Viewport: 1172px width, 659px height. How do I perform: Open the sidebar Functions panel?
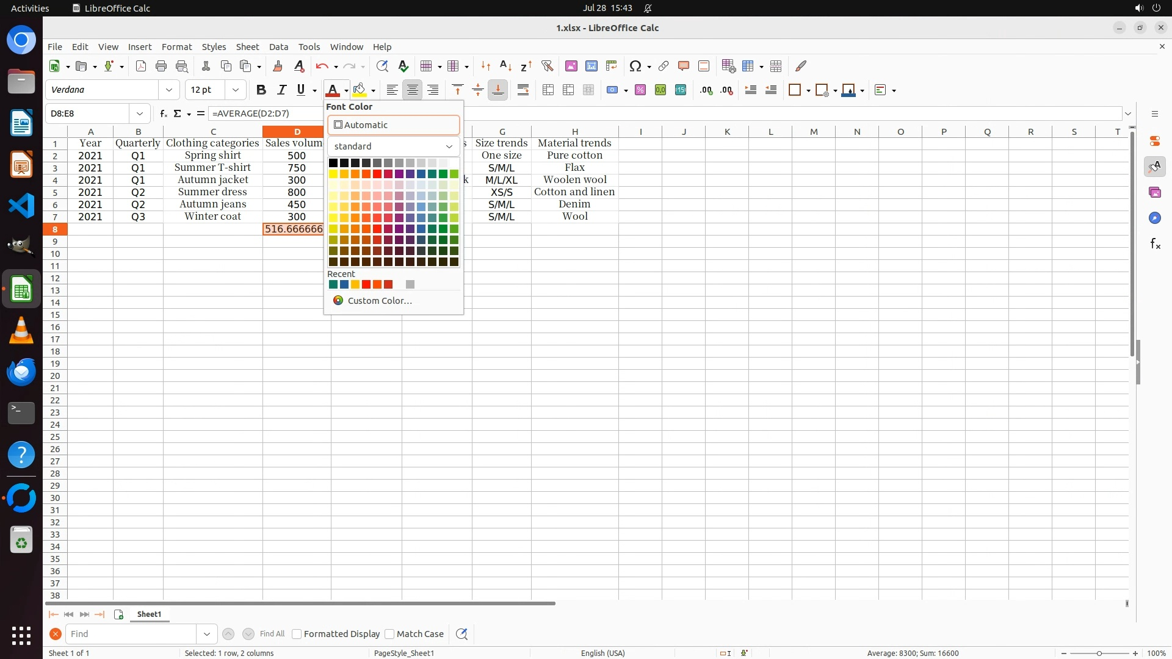pos(1155,244)
